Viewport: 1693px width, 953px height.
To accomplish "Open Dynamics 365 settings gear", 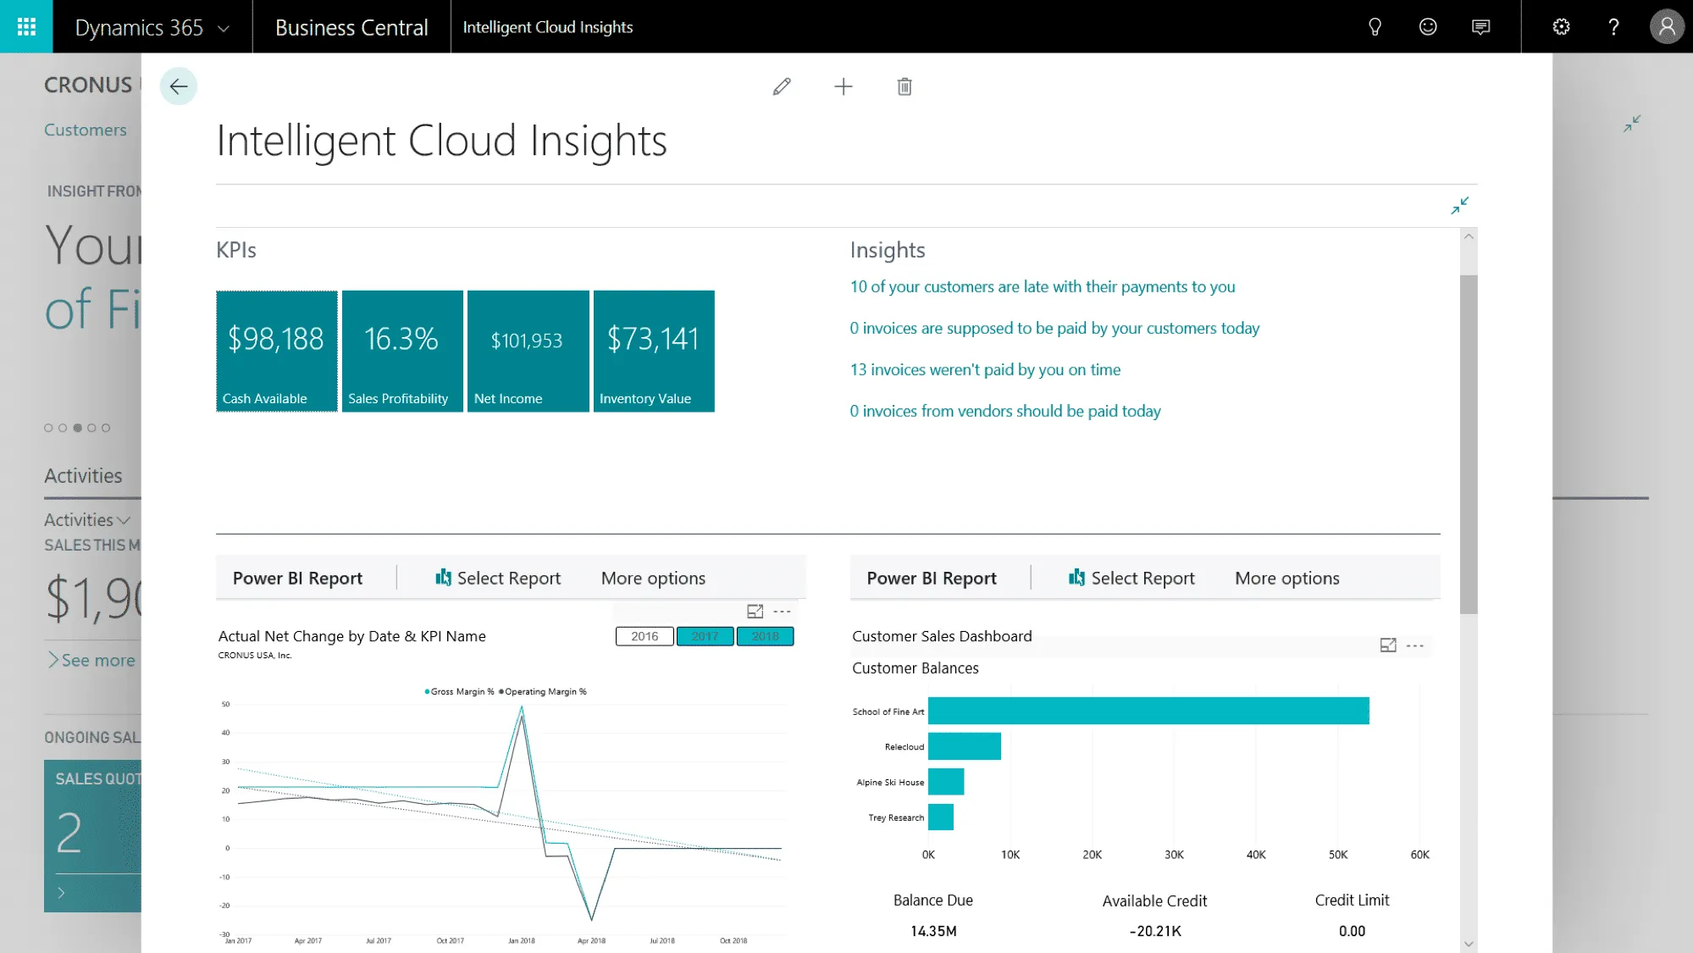I will point(1560,26).
